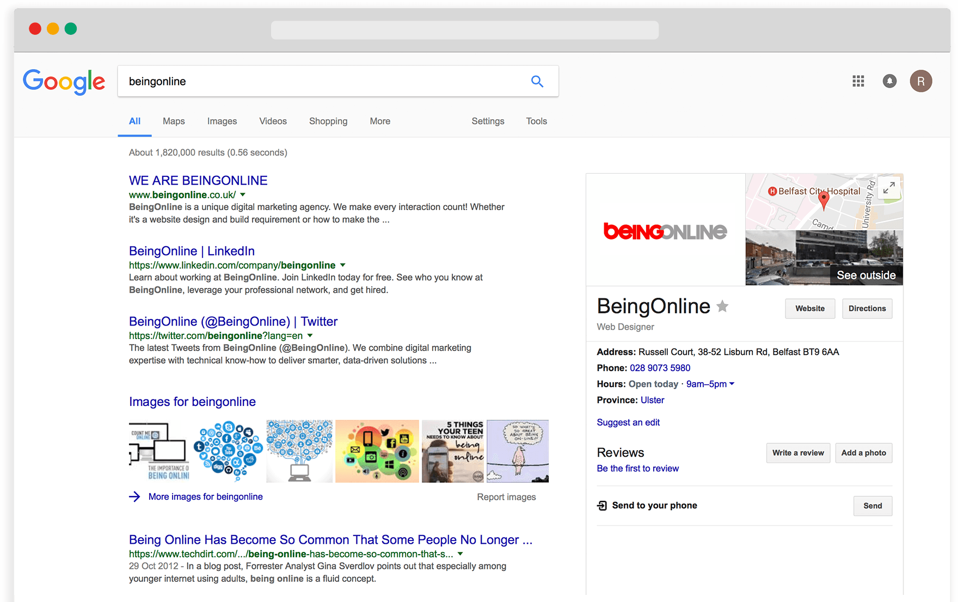The width and height of the screenshot is (958, 602).
Task: Open dropdown arrow on the Twitter result URL
Action: click(x=310, y=336)
